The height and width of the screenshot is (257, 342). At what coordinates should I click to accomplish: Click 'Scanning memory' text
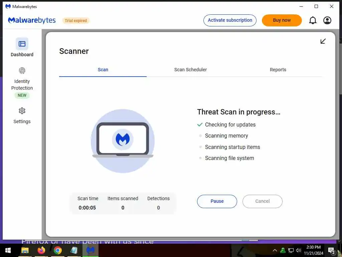point(226,136)
